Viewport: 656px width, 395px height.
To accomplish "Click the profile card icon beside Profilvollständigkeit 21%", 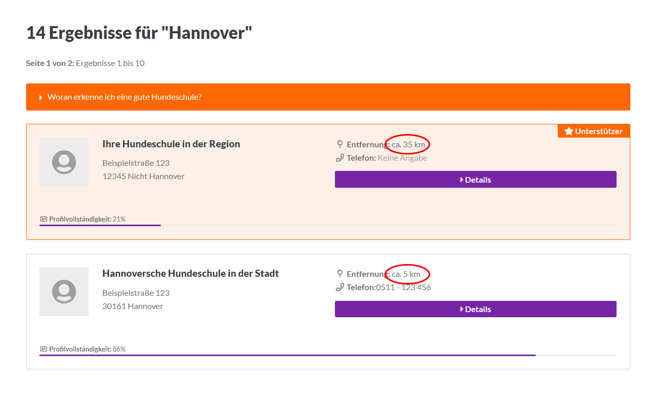I will point(43,218).
